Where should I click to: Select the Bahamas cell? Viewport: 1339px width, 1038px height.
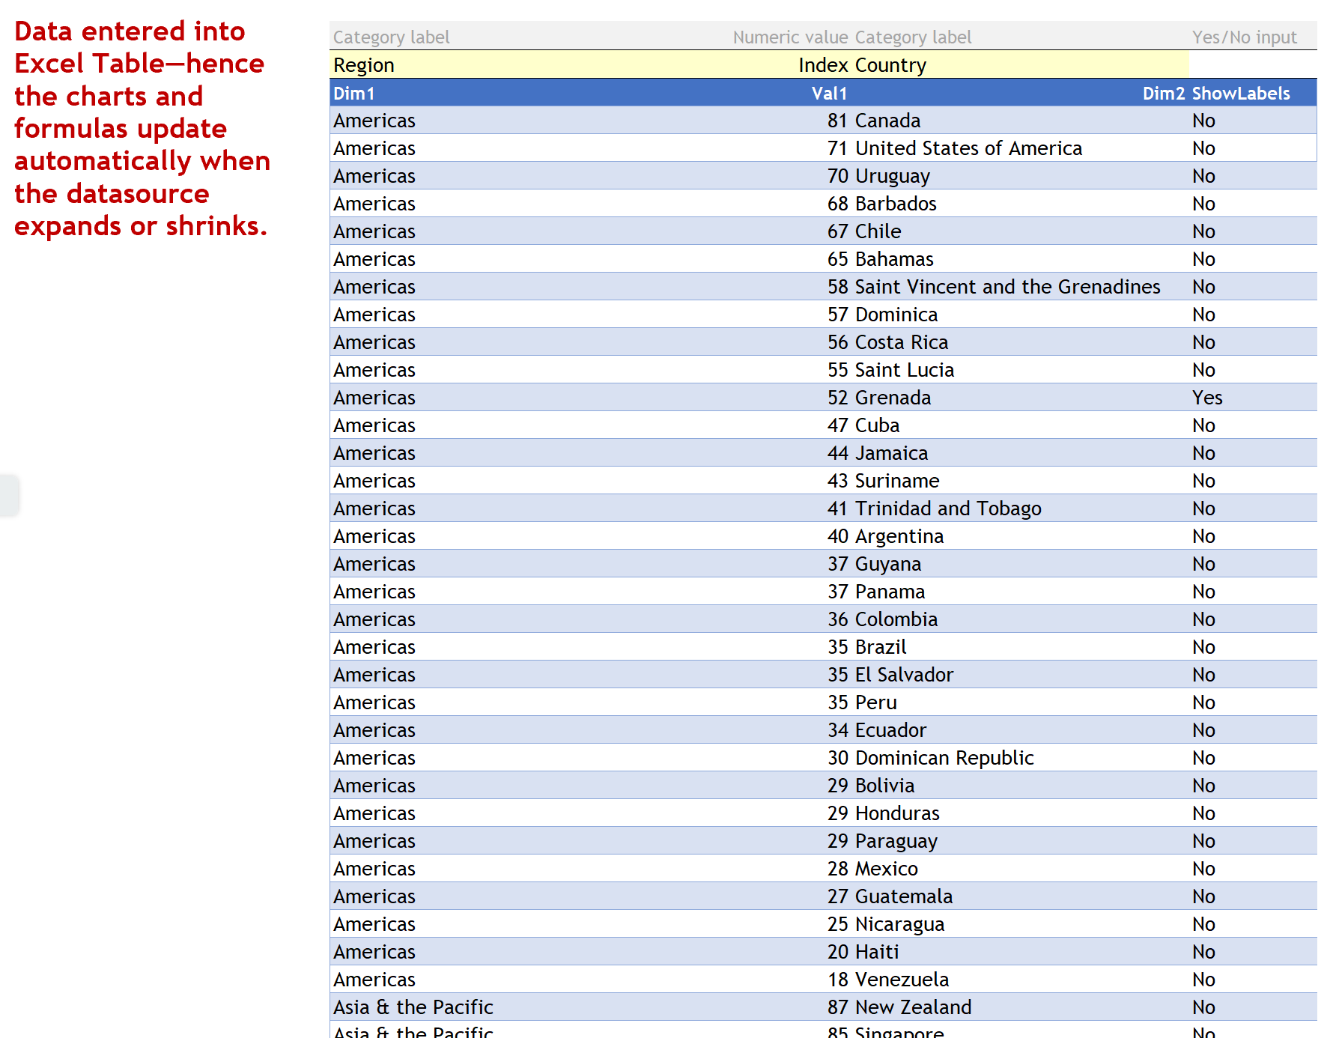1020,259
